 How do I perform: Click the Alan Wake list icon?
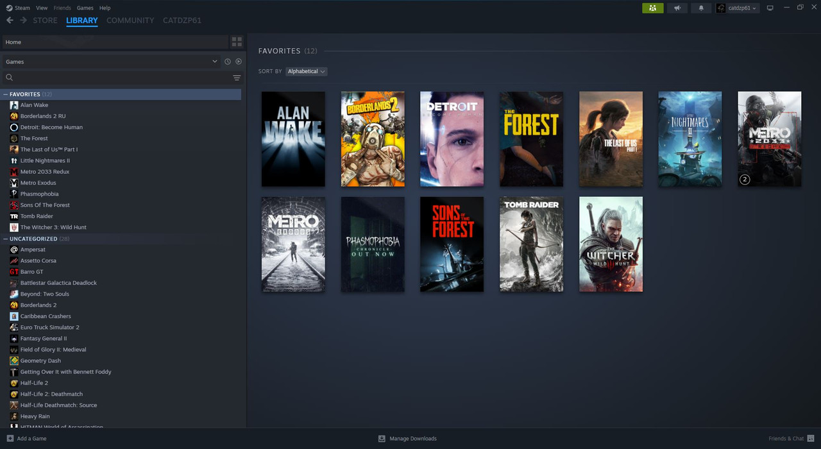tap(14, 105)
